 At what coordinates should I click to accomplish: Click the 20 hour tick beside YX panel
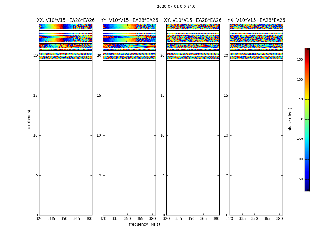tap(226, 56)
